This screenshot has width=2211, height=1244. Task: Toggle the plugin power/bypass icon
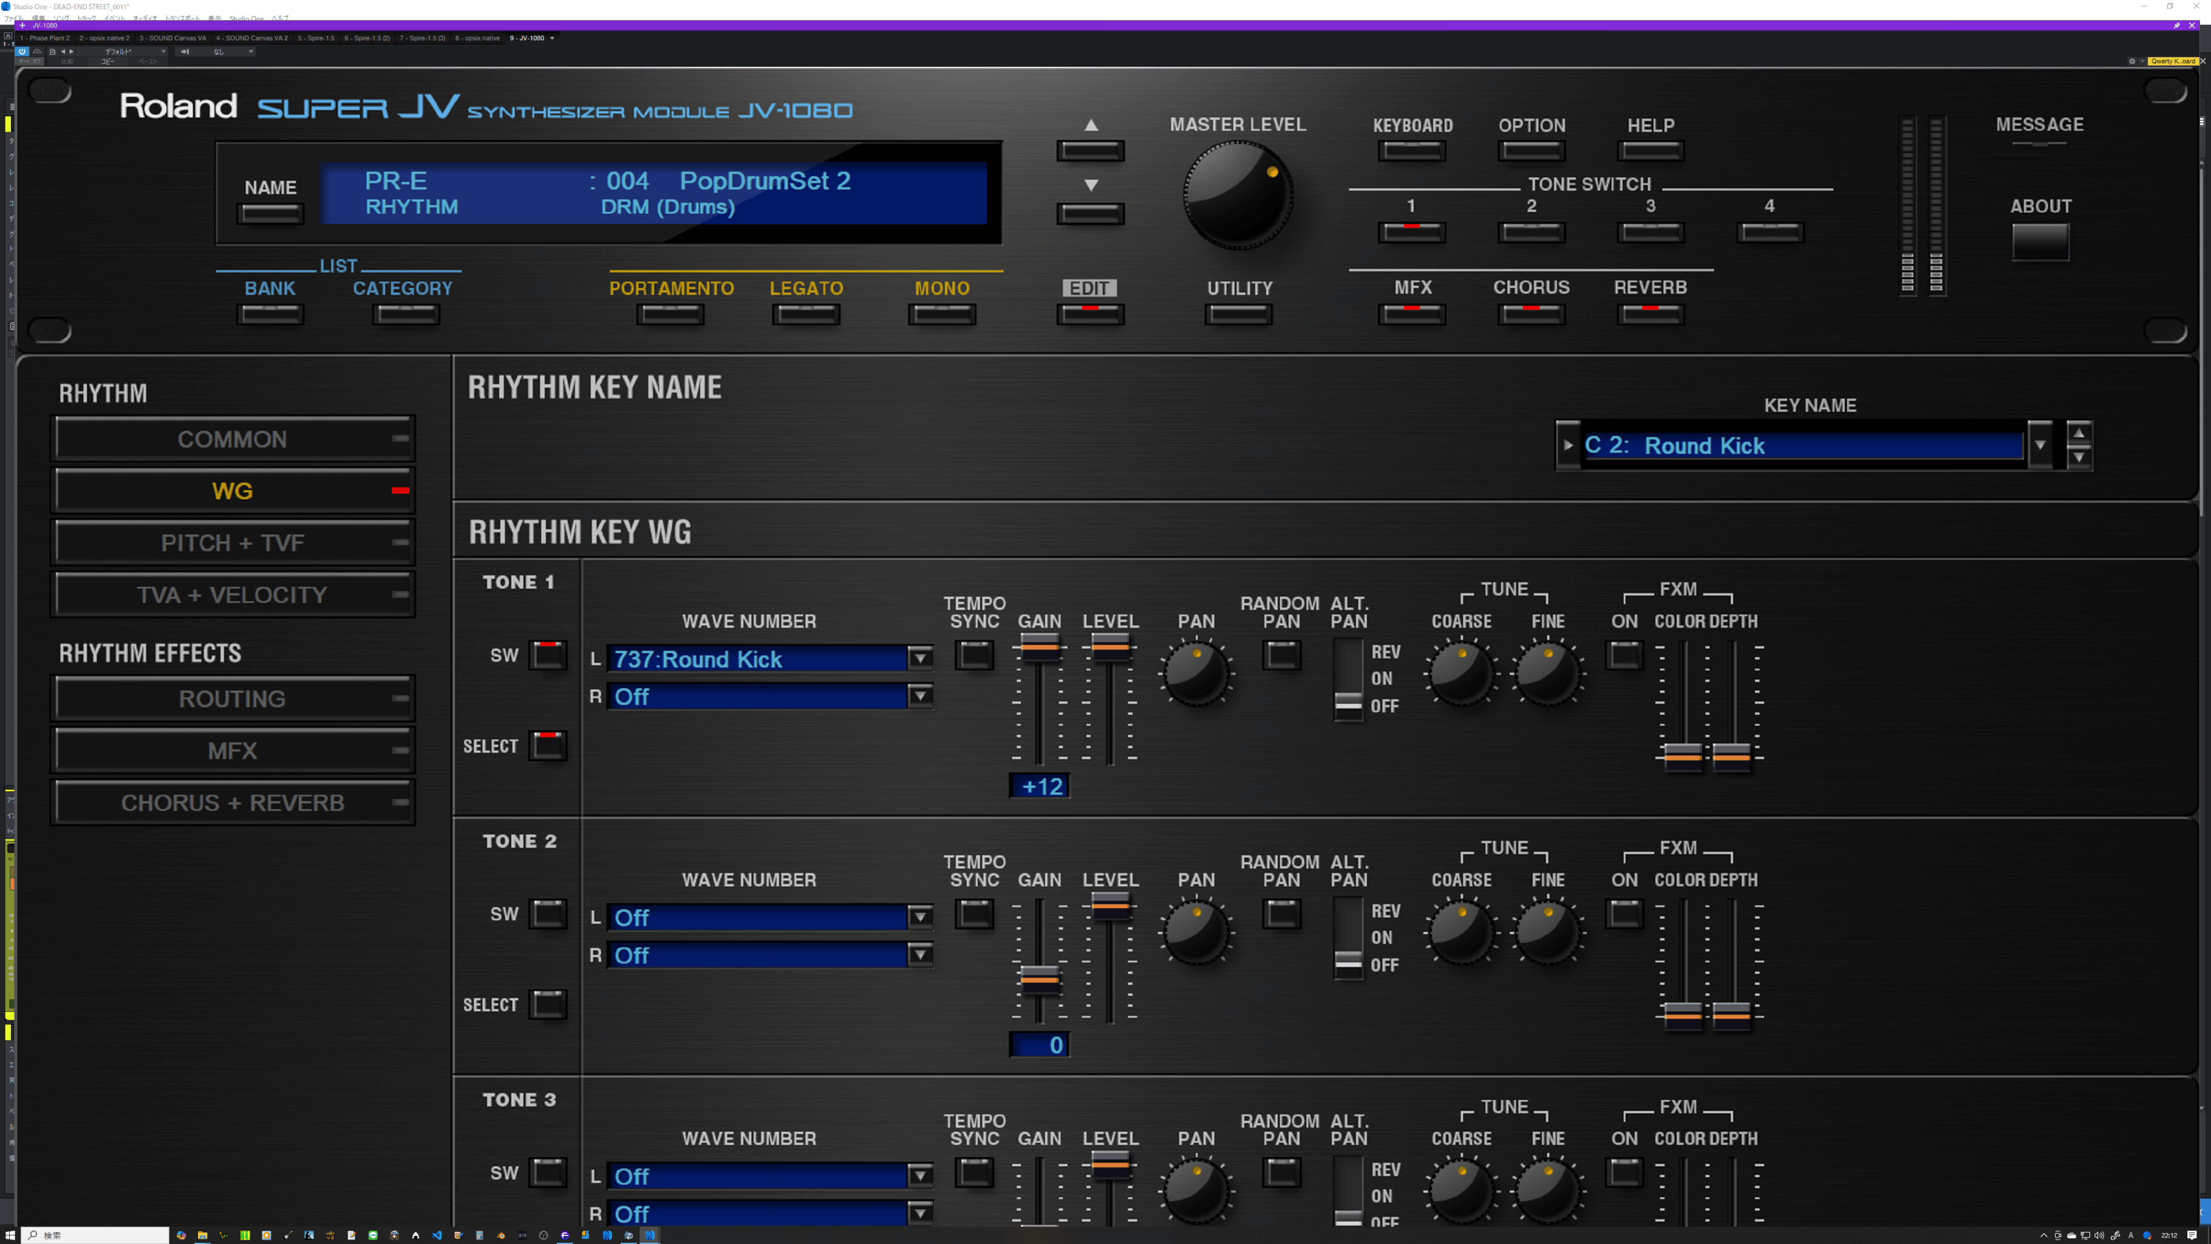tap(22, 52)
